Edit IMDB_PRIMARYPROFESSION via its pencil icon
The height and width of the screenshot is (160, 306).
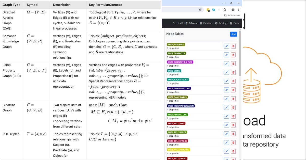226,107
